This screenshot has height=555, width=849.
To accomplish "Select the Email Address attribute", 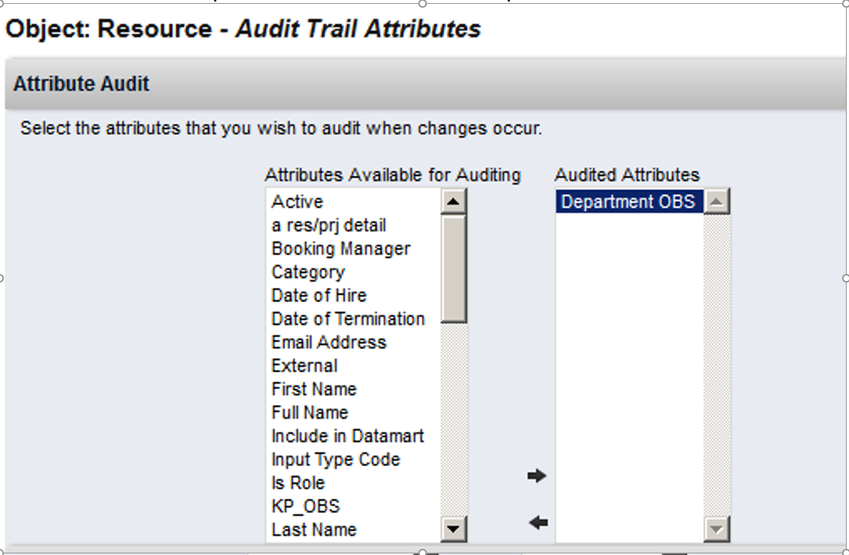I will click(328, 342).
